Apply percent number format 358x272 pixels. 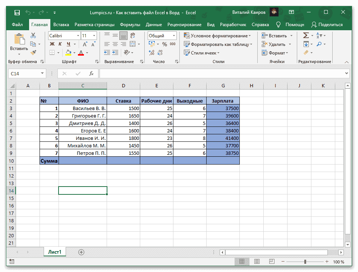point(164,44)
